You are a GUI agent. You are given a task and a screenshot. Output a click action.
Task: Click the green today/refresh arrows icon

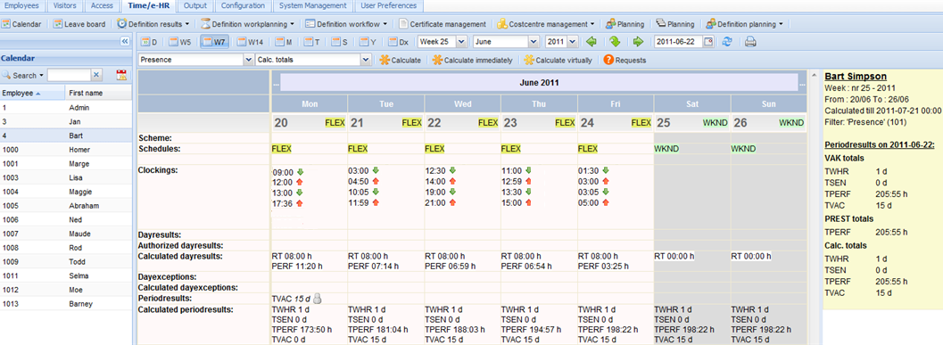tap(615, 42)
